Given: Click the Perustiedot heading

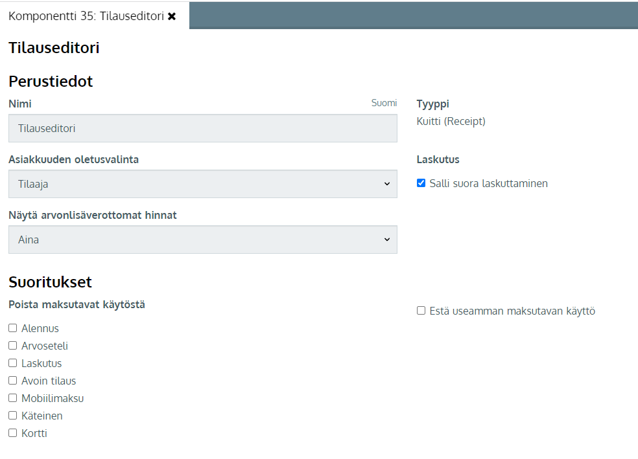Looking at the screenshot, I should click(51, 81).
